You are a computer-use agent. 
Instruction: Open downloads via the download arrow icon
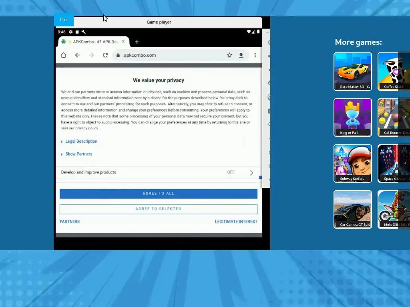click(x=241, y=55)
